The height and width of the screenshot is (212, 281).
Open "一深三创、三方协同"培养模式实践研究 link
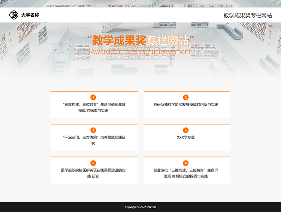(x=94, y=140)
